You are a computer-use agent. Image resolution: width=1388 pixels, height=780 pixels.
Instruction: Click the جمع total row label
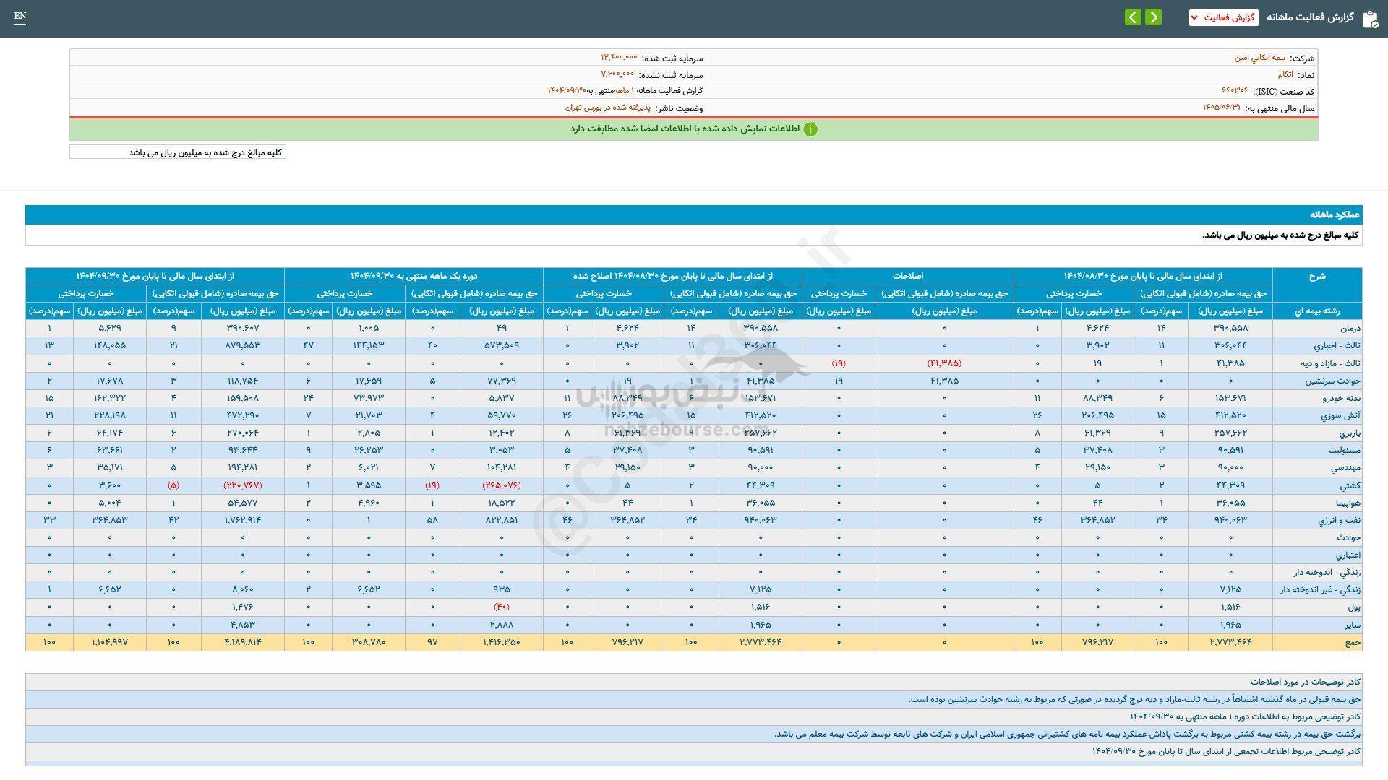(x=1352, y=642)
